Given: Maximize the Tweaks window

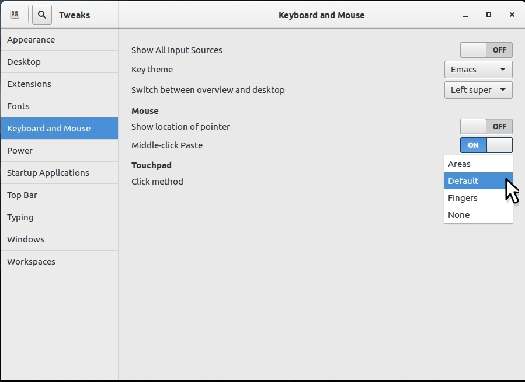Looking at the screenshot, I should (489, 15).
